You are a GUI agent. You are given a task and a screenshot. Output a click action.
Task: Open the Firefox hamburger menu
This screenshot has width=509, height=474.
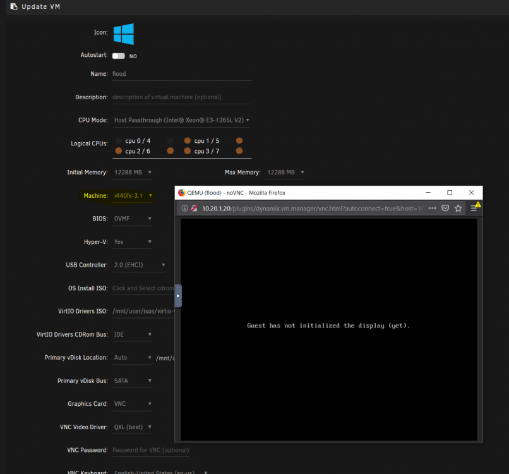pos(474,209)
